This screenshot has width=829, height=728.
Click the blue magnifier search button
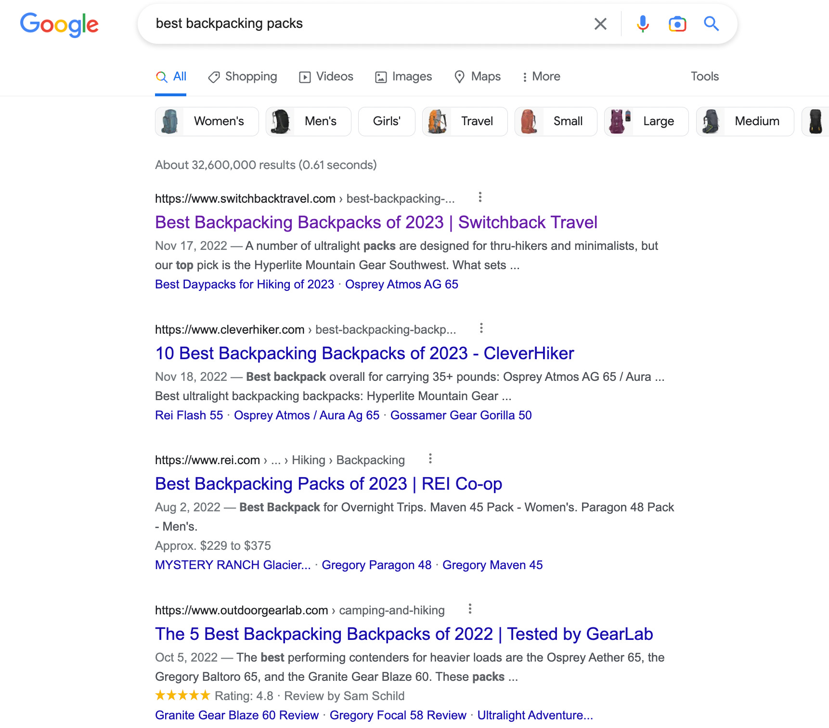click(712, 24)
